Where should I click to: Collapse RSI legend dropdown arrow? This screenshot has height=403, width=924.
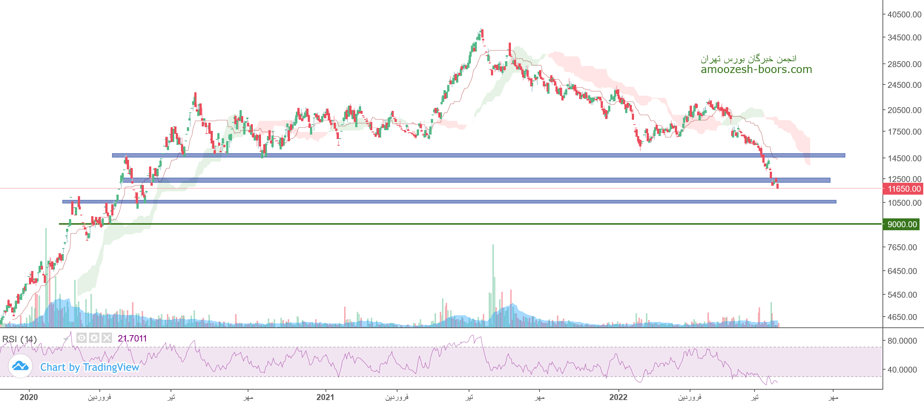pos(66,339)
